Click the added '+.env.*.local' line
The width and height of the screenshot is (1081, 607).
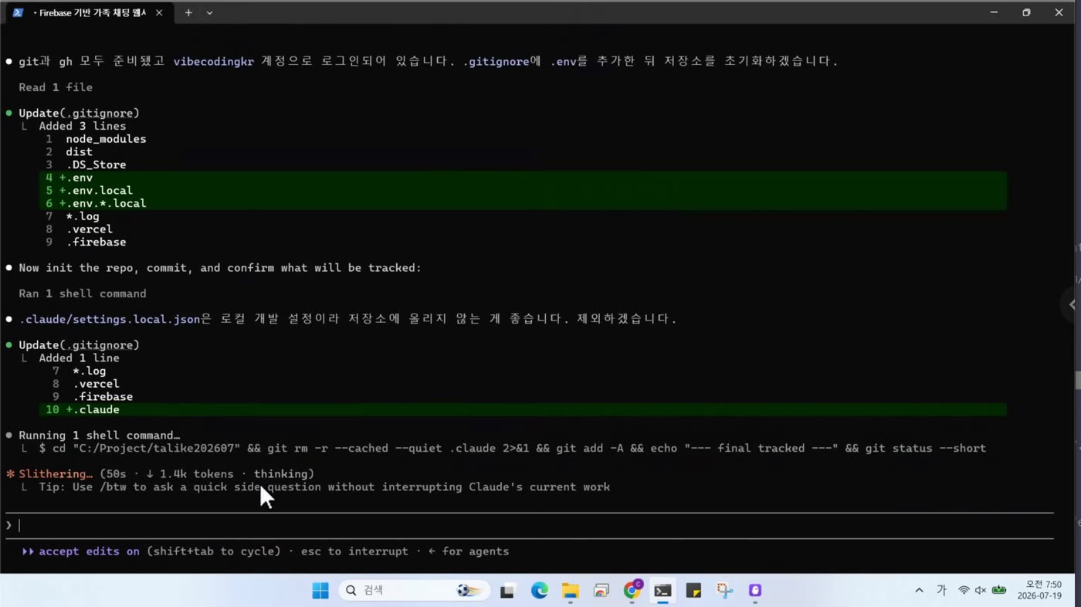pyautogui.click(x=524, y=203)
